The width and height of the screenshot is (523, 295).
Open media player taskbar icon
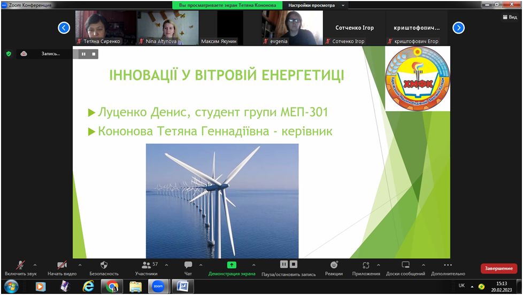40,286
